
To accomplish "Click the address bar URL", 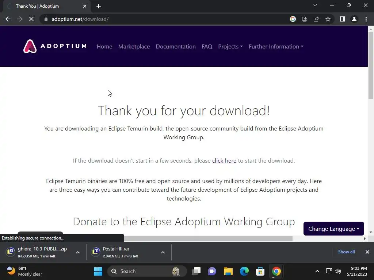I will pos(80,19).
